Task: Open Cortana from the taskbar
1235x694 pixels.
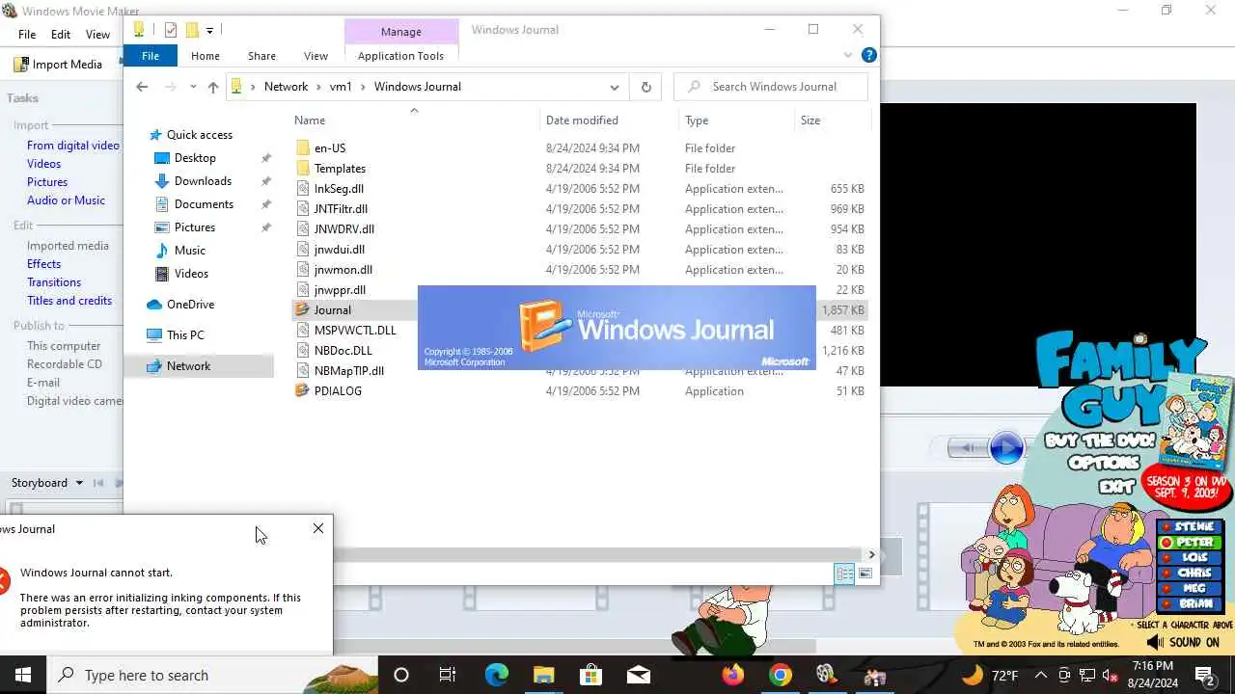Action: (x=401, y=675)
